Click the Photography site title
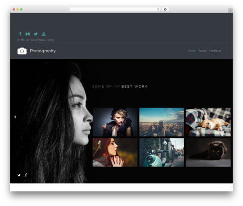This screenshot has height=206, width=243. (43, 51)
